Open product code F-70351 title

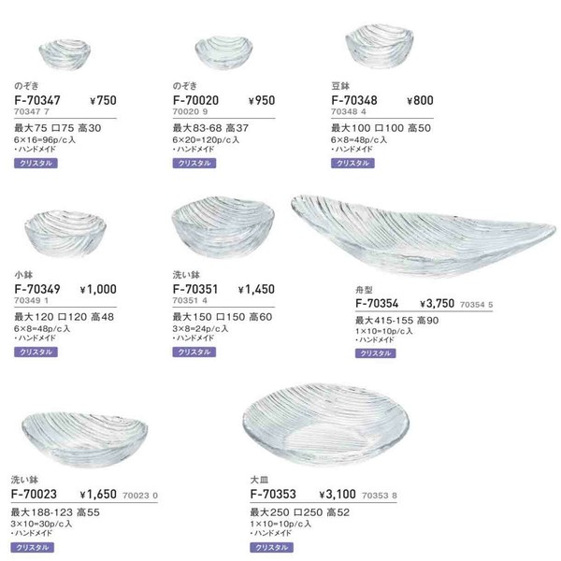coord(195,289)
